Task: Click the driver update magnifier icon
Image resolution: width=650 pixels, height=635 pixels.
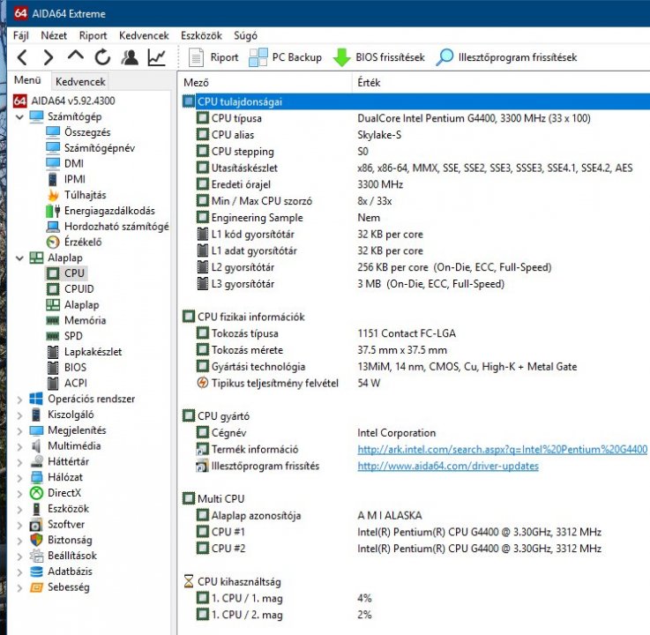Action: pos(445,57)
